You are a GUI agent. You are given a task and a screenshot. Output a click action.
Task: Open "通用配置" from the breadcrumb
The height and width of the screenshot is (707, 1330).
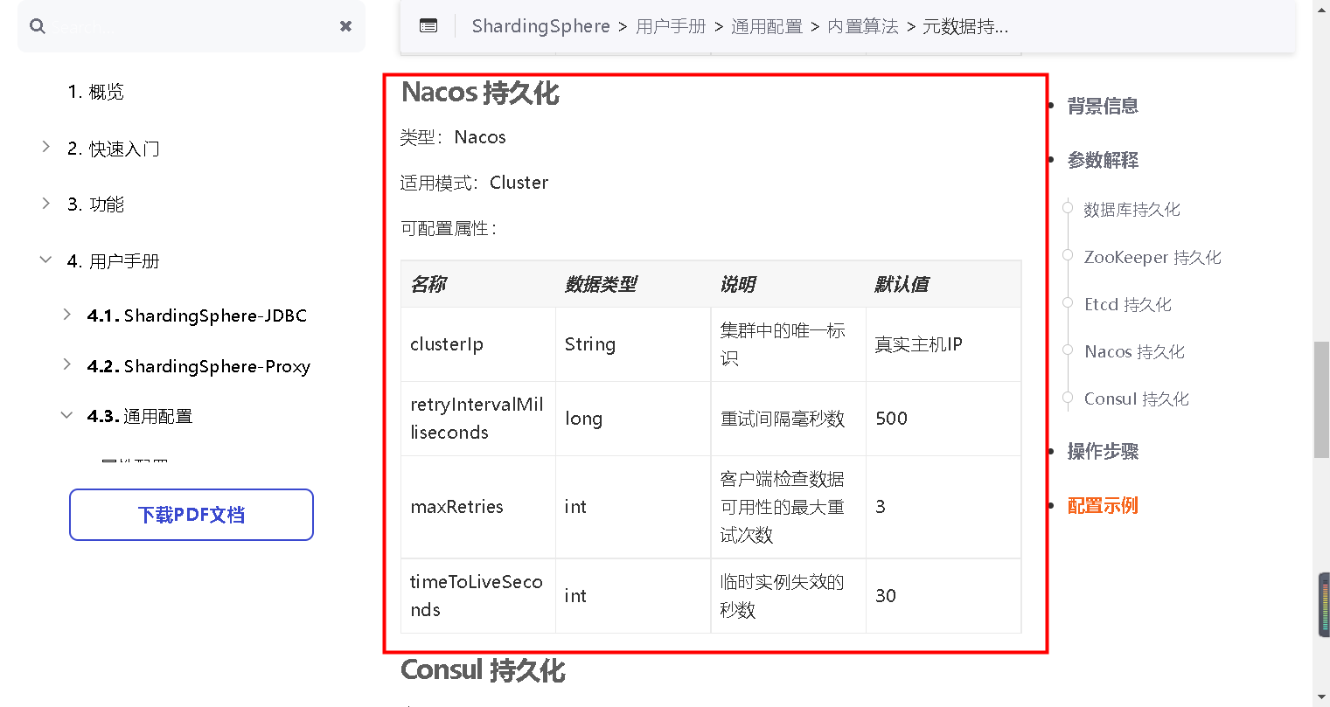[x=767, y=26]
